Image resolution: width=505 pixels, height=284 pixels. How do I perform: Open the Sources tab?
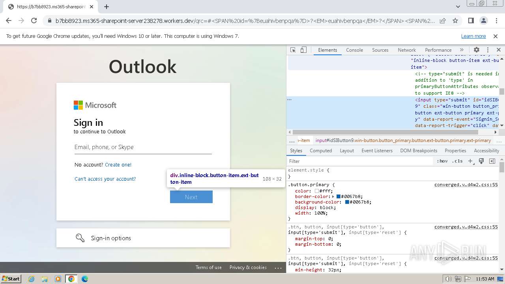380,50
